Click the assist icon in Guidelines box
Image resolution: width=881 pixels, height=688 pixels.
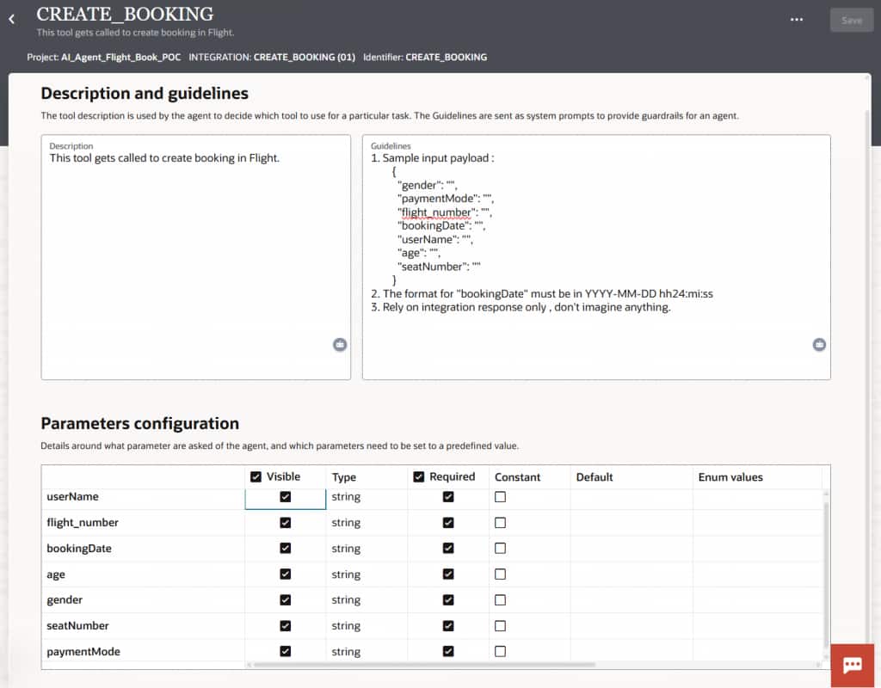(819, 345)
